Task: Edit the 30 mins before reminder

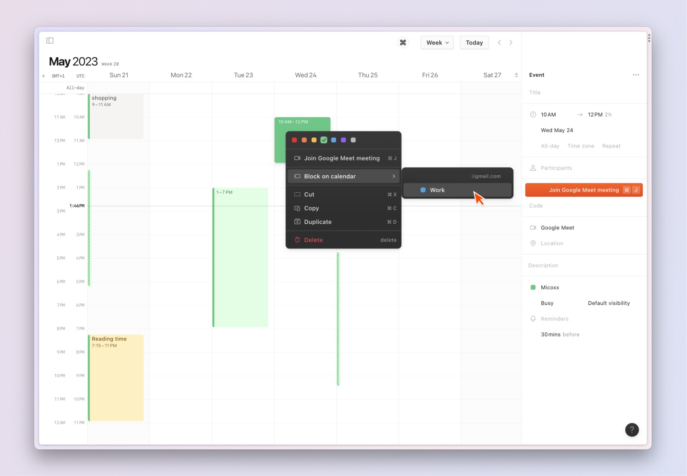Action: pos(560,335)
